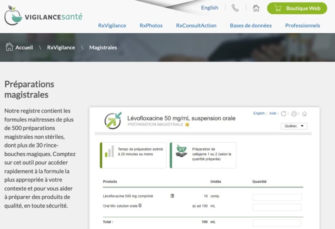This screenshot has width=335, height=229.
Task: Open the RxConsultAction menu
Action: [x=196, y=25]
